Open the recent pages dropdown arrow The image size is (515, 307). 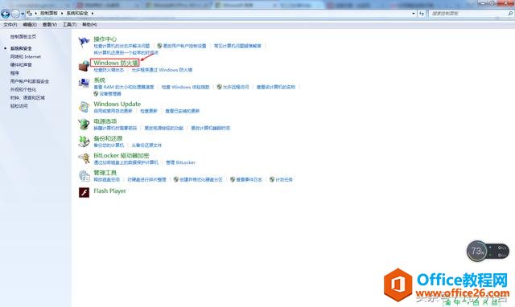(x=23, y=14)
